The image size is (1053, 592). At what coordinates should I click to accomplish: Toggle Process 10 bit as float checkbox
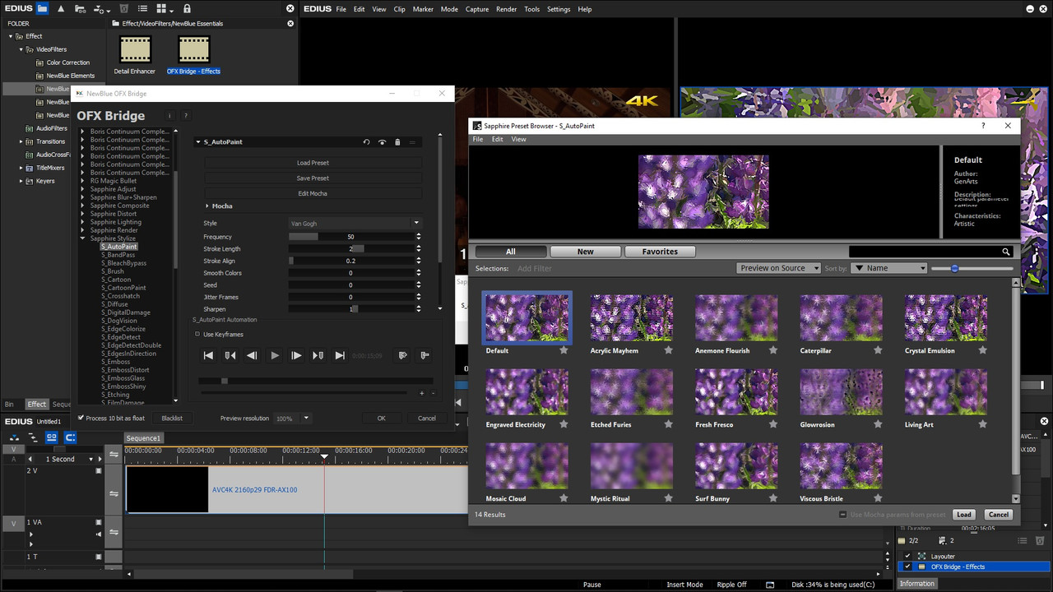(x=81, y=419)
